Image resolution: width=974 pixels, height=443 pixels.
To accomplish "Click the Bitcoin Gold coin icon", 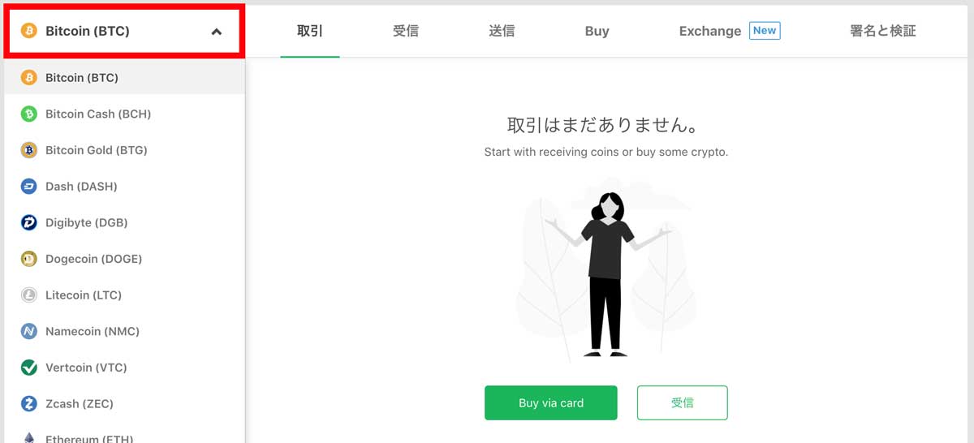I will pos(29,150).
